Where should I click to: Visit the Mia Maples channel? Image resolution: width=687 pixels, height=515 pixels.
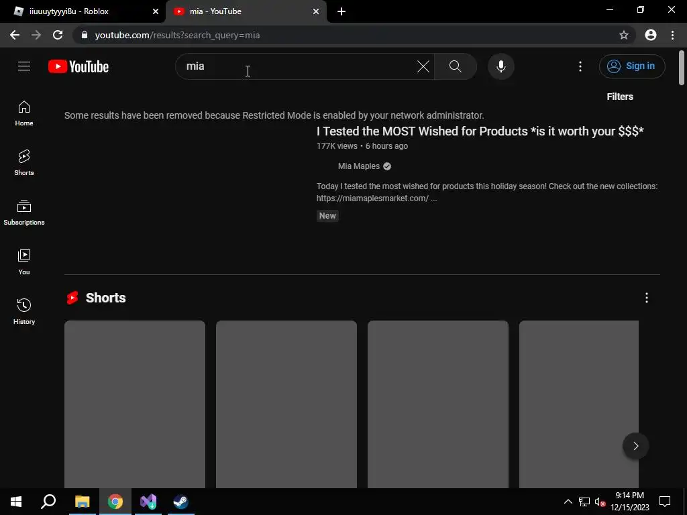pyautogui.click(x=359, y=166)
